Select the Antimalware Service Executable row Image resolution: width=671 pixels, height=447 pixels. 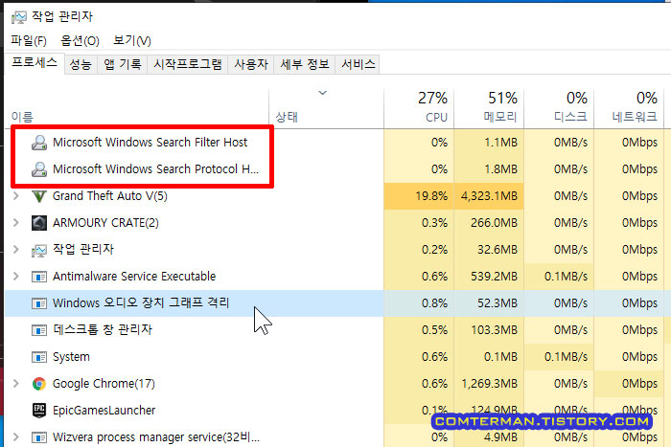tap(335, 277)
